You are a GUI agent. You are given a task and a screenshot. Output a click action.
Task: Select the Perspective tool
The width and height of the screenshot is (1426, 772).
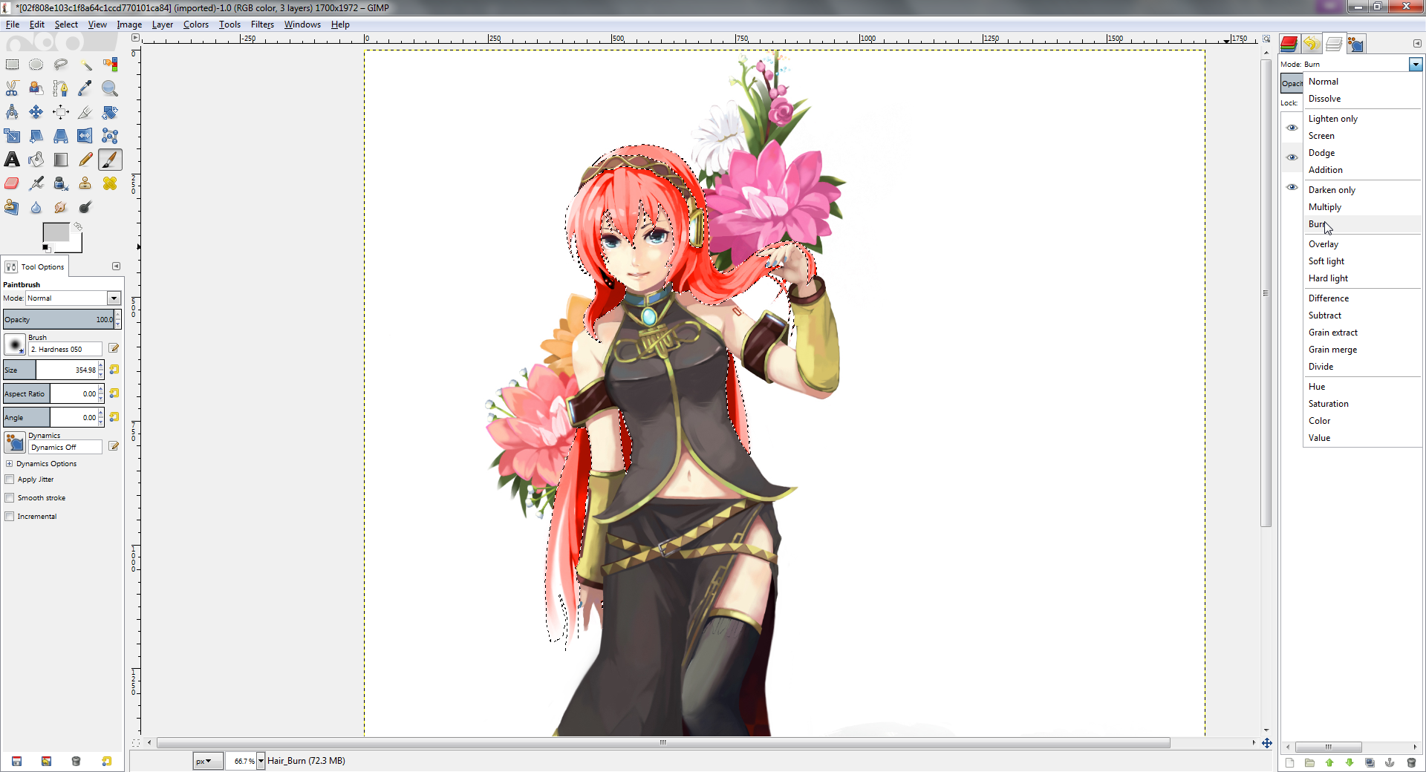tap(61, 136)
